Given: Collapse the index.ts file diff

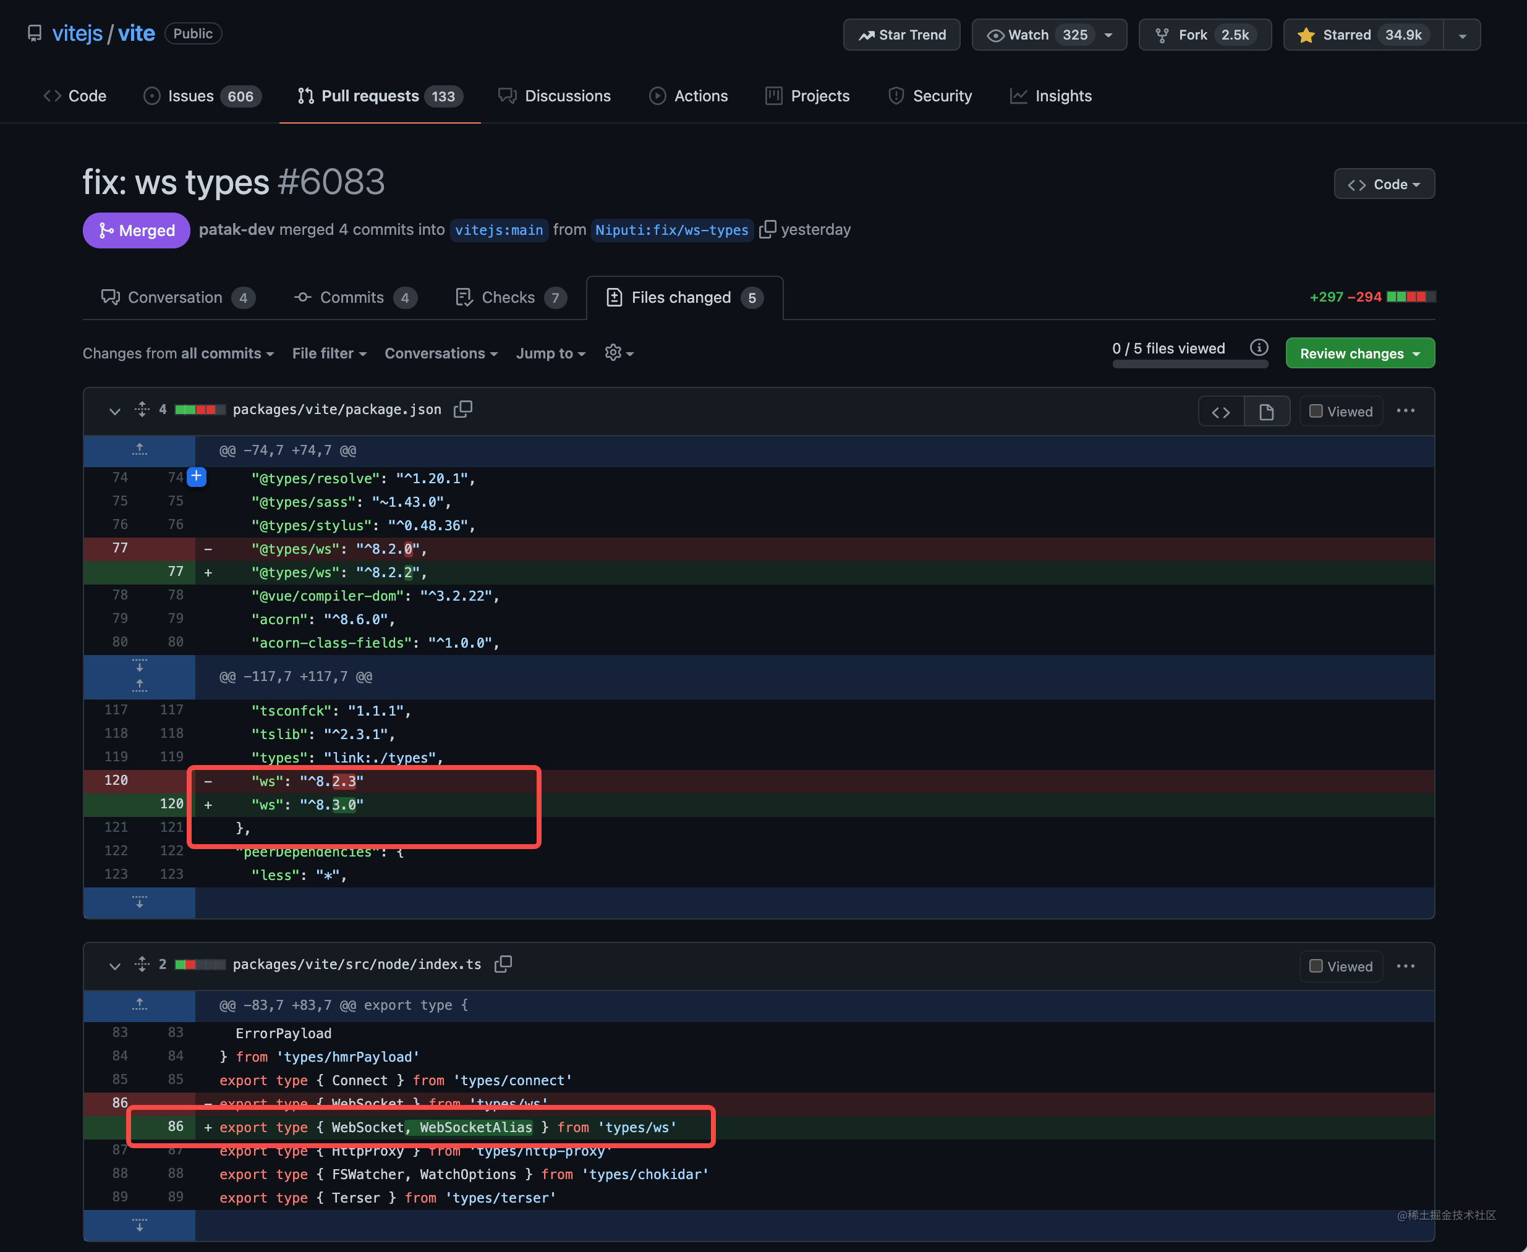Looking at the screenshot, I should tap(114, 966).
